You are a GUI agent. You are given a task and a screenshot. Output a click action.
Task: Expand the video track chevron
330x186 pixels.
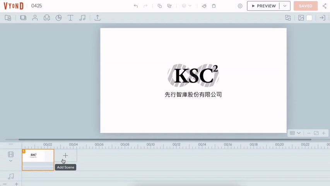(x=11, y=161)
